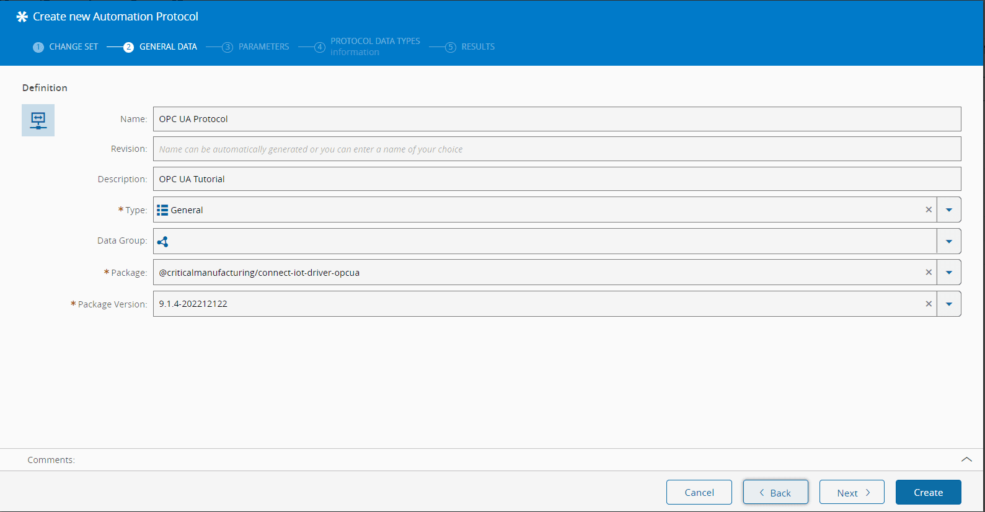Clear the selected Package value
985x512 pixels.
click(x=928, y=273)
